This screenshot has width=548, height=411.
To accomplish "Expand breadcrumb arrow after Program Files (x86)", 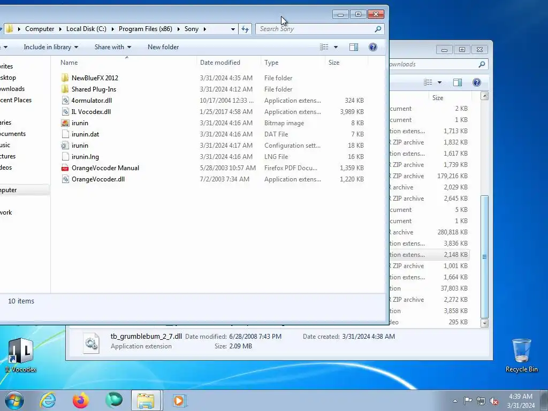I will [178, 29].
